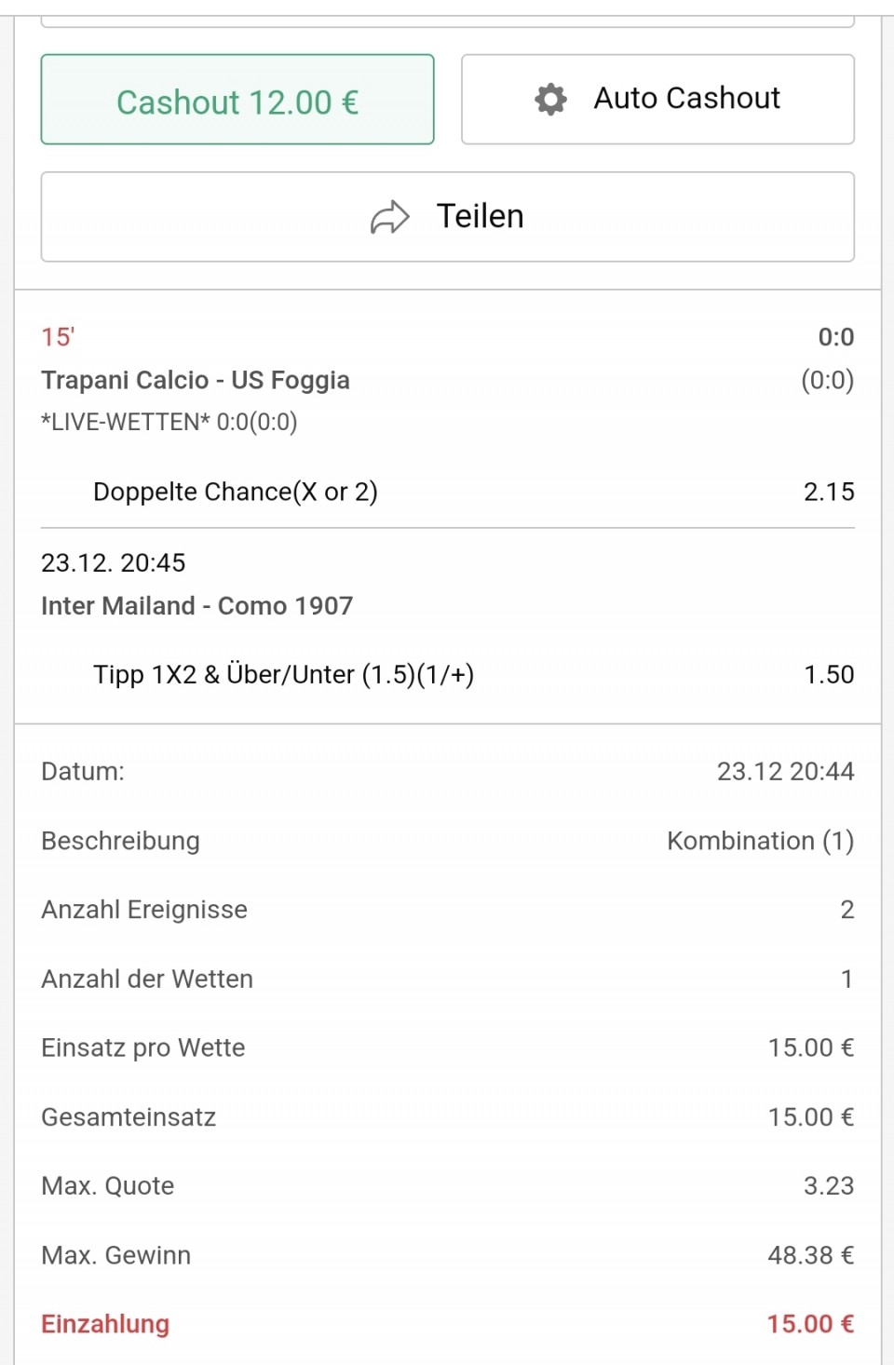The width and height of the screenshot is (894, 1365).
Task: Click the 2.15 odds value
Action: [828, 492]
